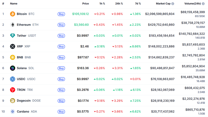208x117 pixels.
Task: Click the TRON logo icon
Action: click(x=12, y=90)
